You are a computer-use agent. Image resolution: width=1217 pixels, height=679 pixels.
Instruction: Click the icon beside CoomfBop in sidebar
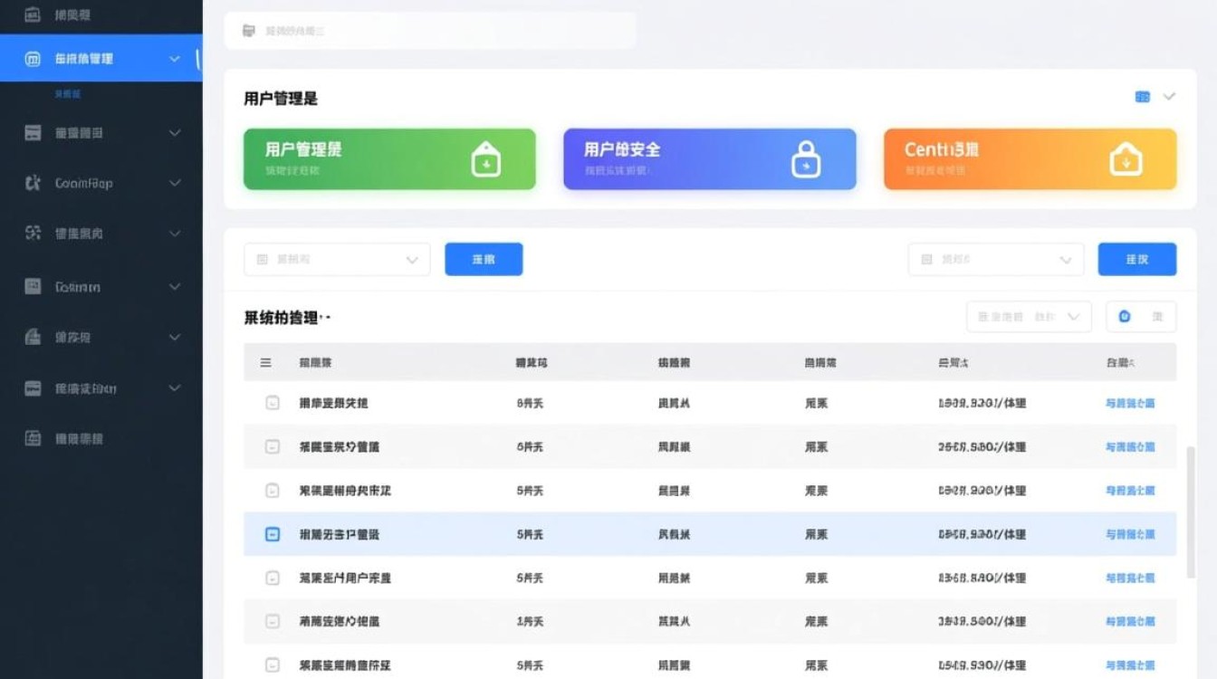33,183
